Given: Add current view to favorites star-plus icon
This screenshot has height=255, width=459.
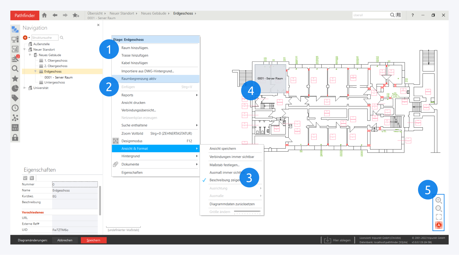Looking at the screenshot, I should (76, 15).
